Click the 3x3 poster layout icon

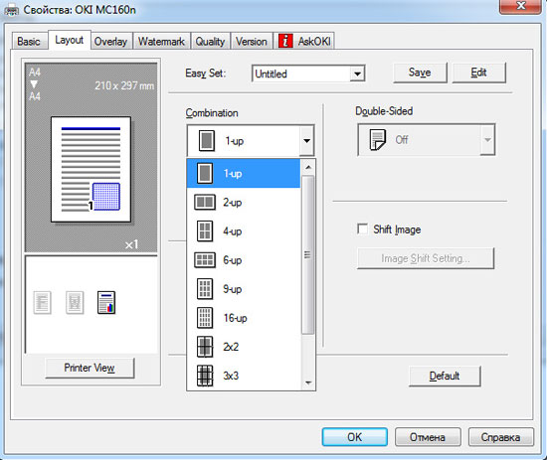click(205, 376)
